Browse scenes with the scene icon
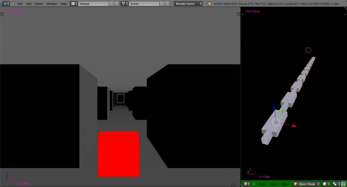Viewport: 347px width, 187px height. click(x=125, y=4)
